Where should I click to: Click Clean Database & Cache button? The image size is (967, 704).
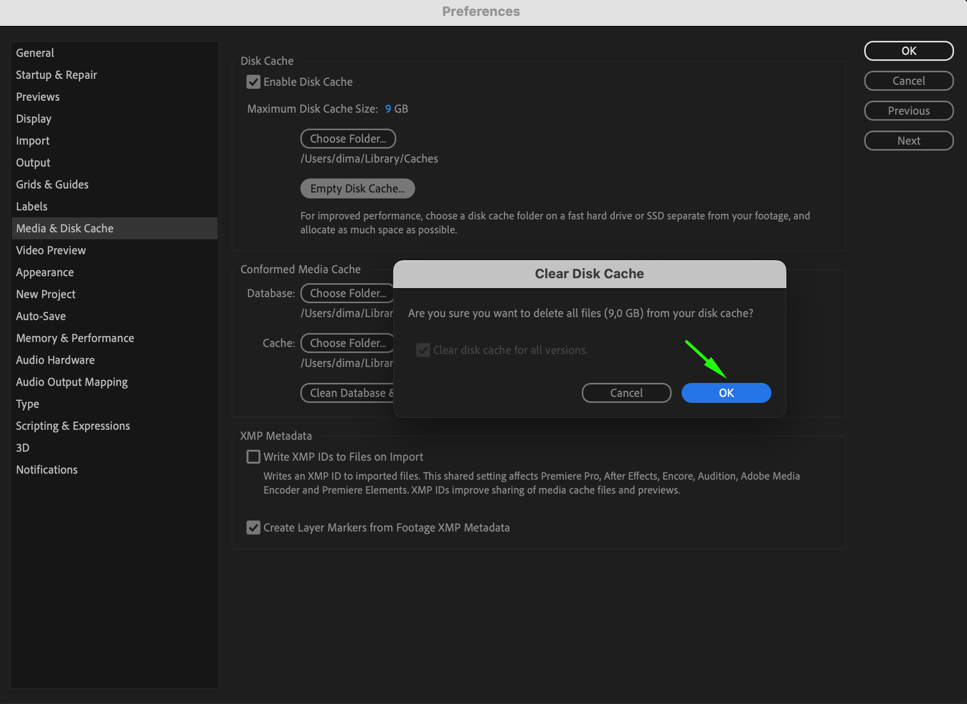tap(348, 393)
